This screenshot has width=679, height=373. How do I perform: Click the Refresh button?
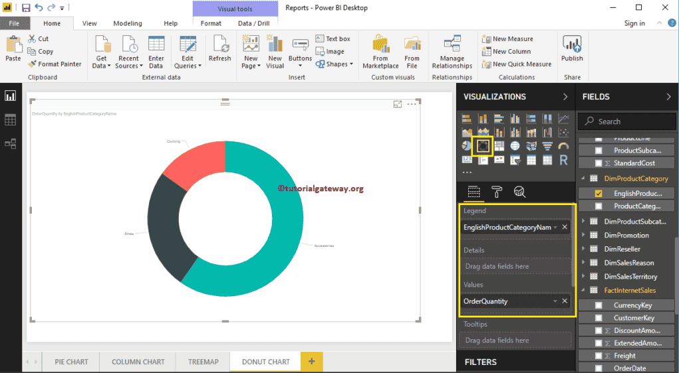point(220,49)
